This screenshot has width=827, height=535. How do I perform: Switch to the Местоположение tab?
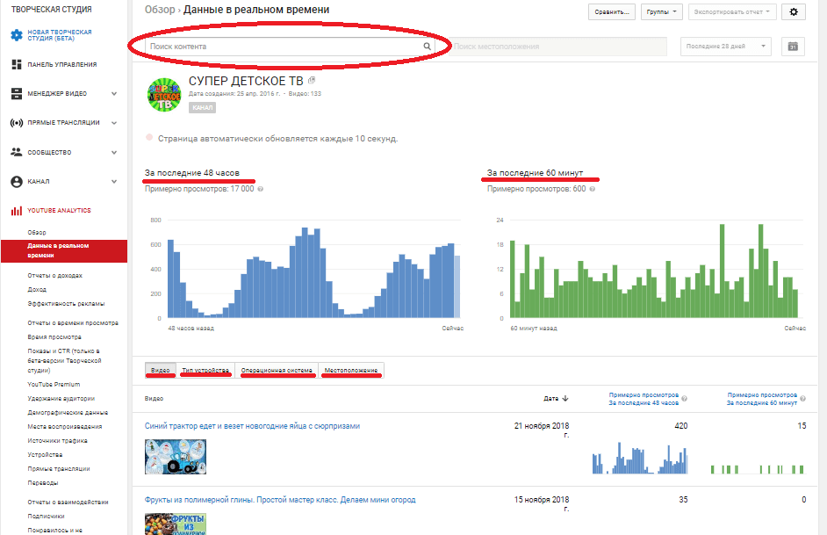(351, 371)
